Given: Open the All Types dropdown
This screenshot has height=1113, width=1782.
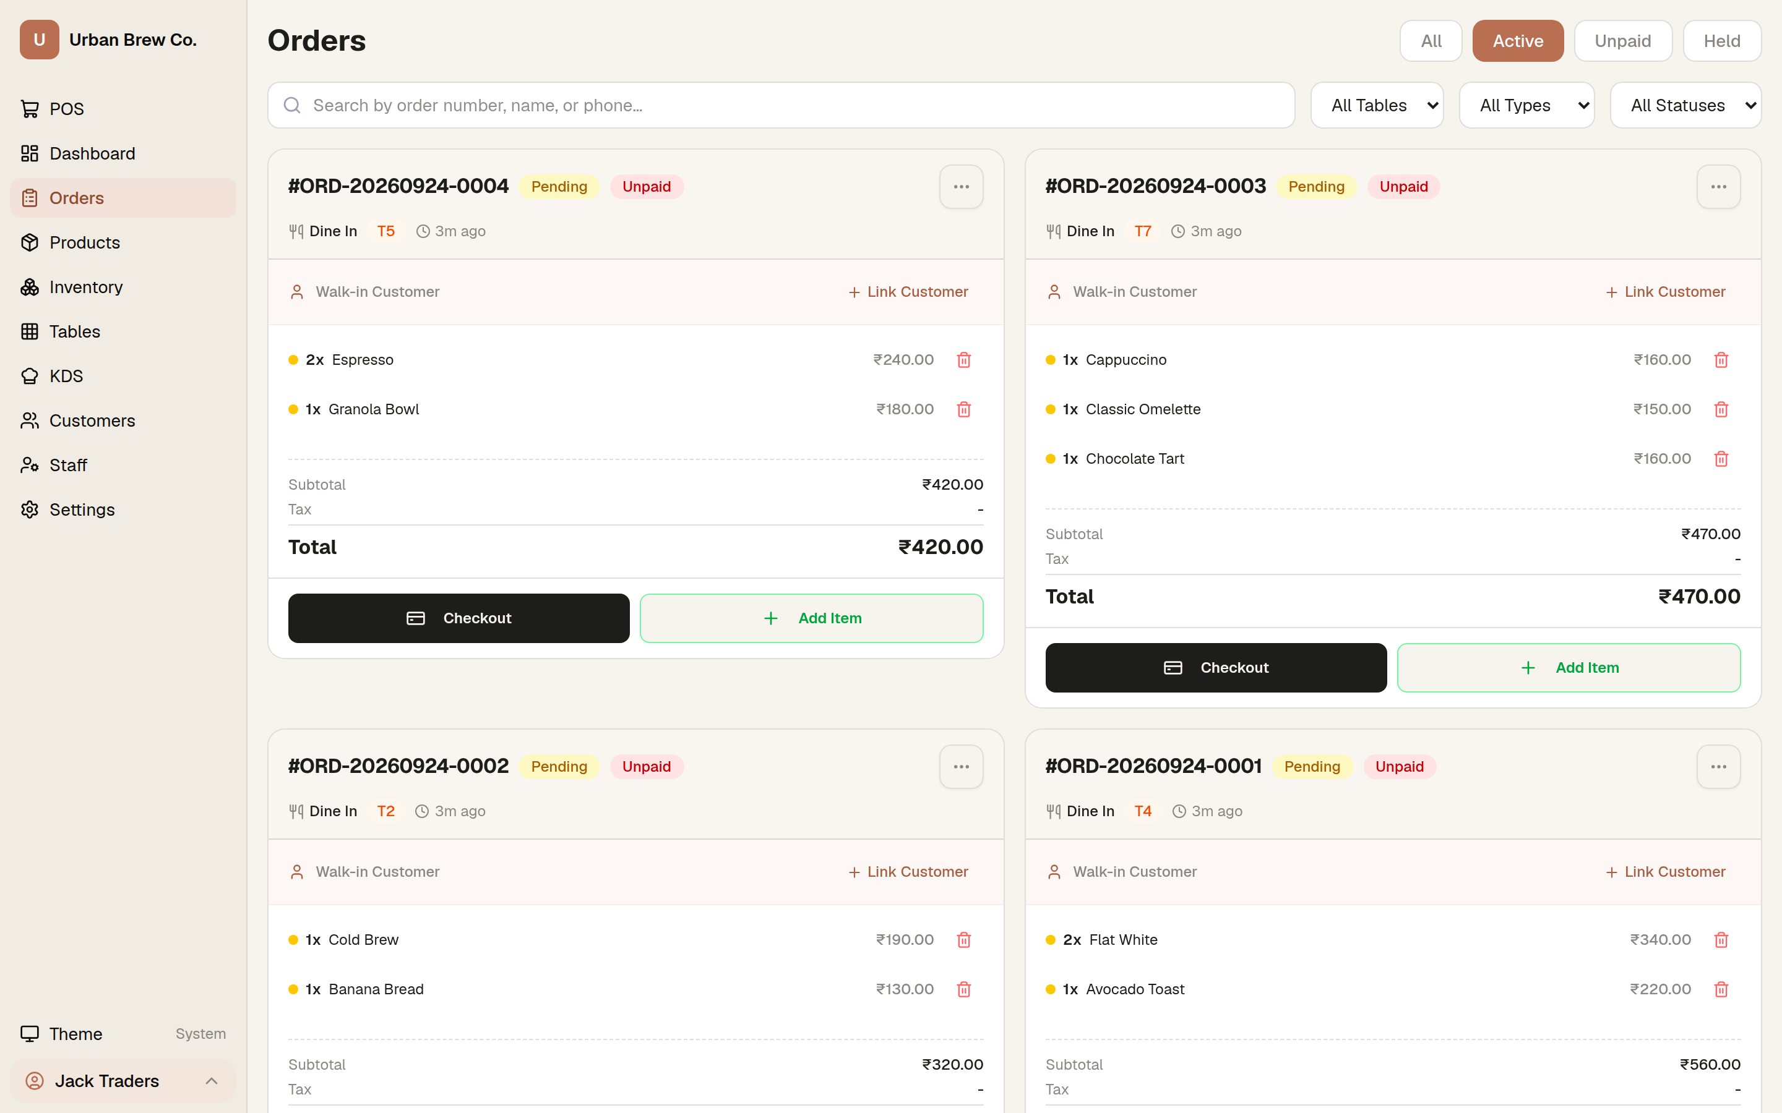Looking at the screenshot, I should point(1526,105).
